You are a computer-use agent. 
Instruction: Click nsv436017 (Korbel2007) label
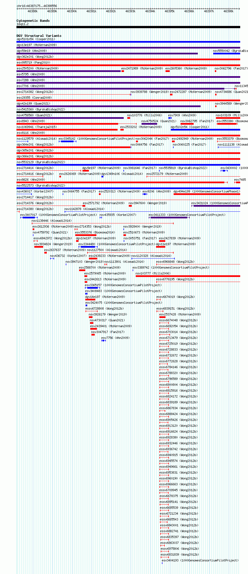point(35,192)
